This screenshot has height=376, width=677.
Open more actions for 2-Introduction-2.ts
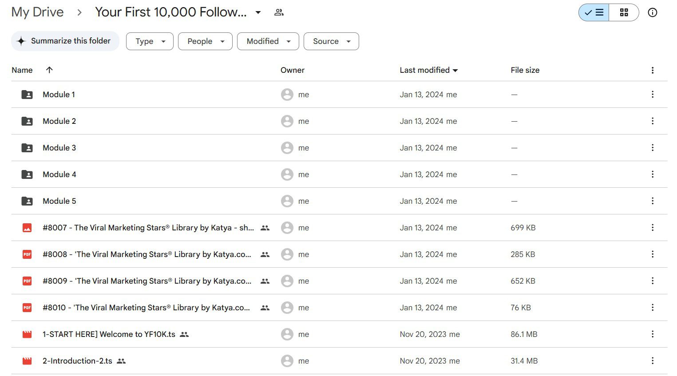click(x=653, y=360)
